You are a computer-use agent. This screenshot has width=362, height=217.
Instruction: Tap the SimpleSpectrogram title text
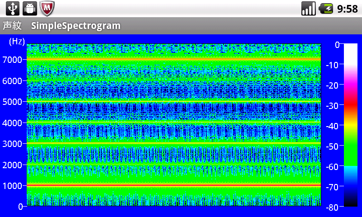pos(76,26)
